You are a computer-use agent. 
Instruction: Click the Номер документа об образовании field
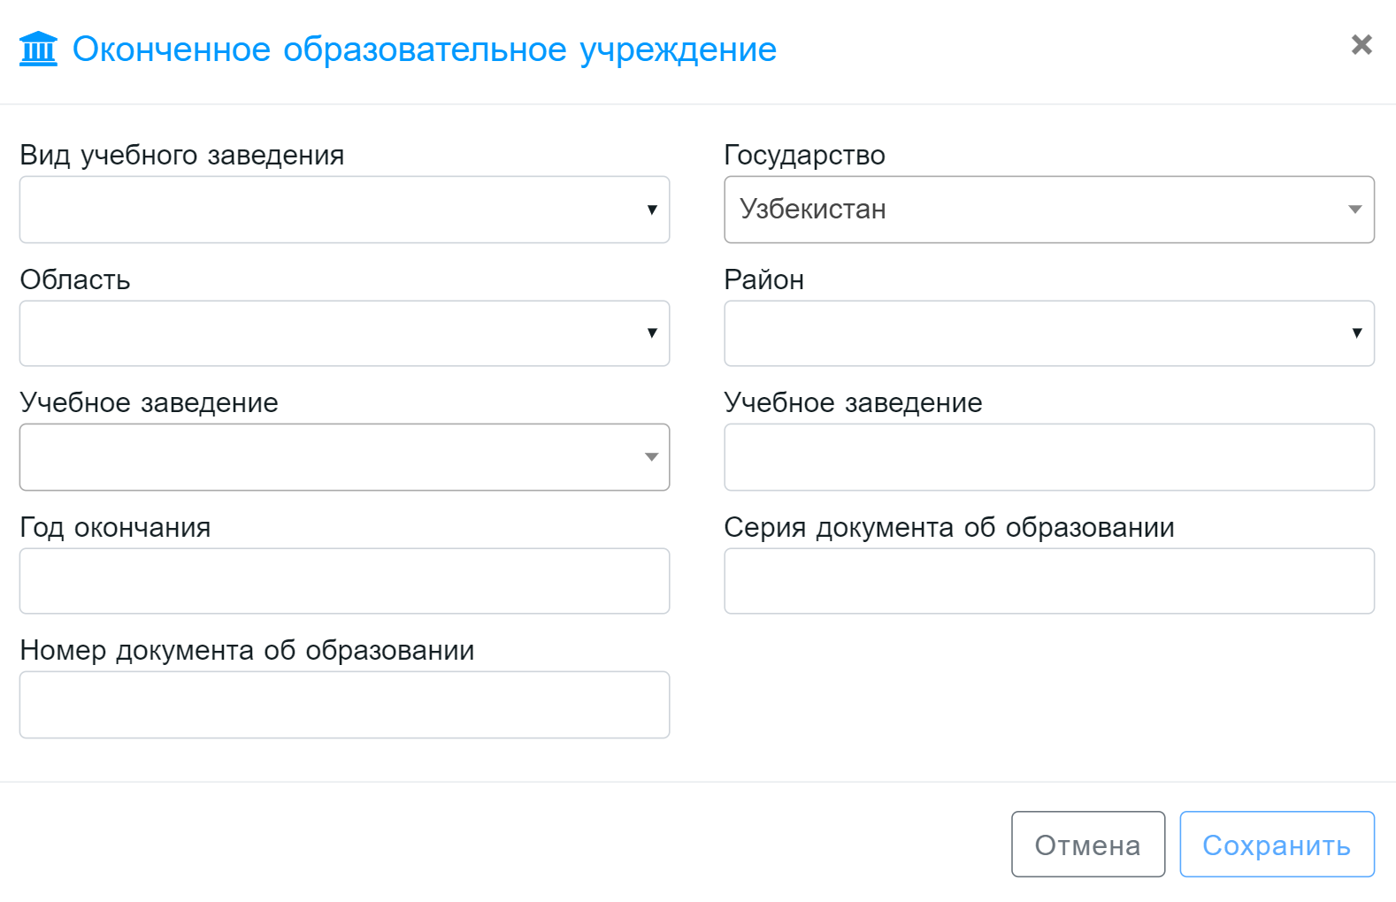click(344, 705)
